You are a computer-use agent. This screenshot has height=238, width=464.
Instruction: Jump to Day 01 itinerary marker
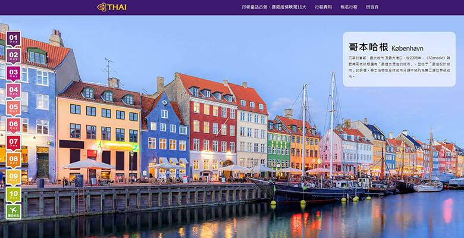[x=13, y=39]
